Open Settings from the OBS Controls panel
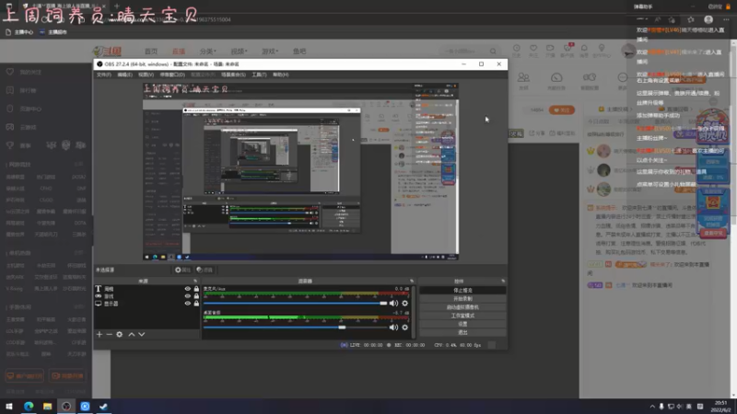The image size is (737, 414). click(462, 324)
